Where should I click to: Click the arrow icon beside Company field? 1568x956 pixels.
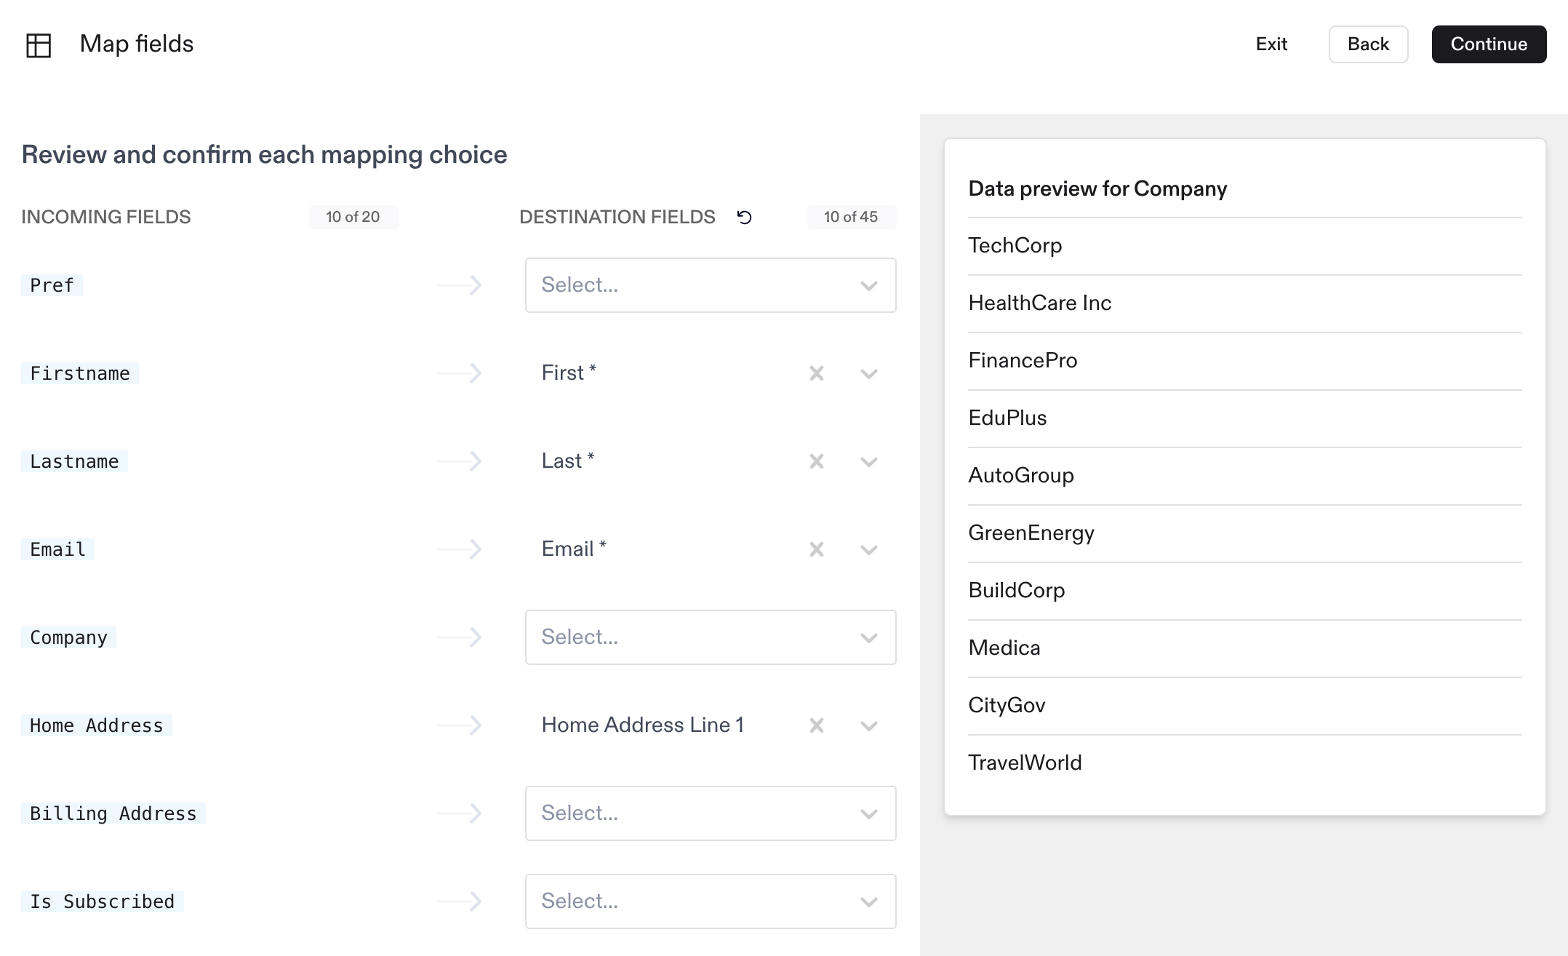(x=460, y=637)
